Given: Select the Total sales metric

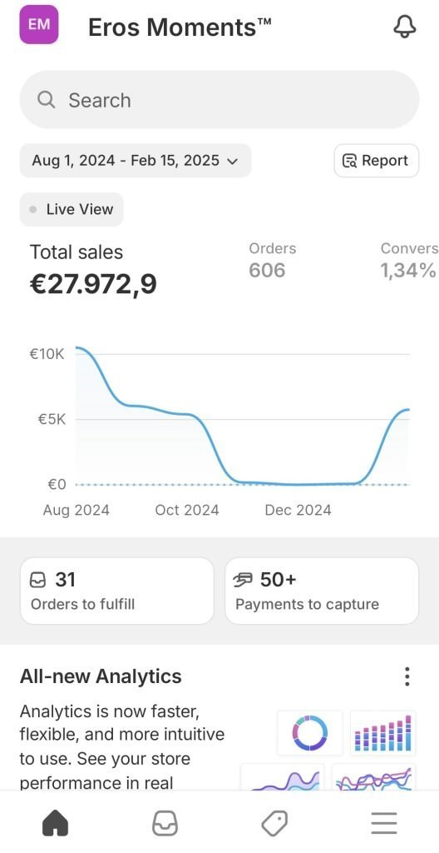Looking at the screenshot, I should tap(93, 269).
